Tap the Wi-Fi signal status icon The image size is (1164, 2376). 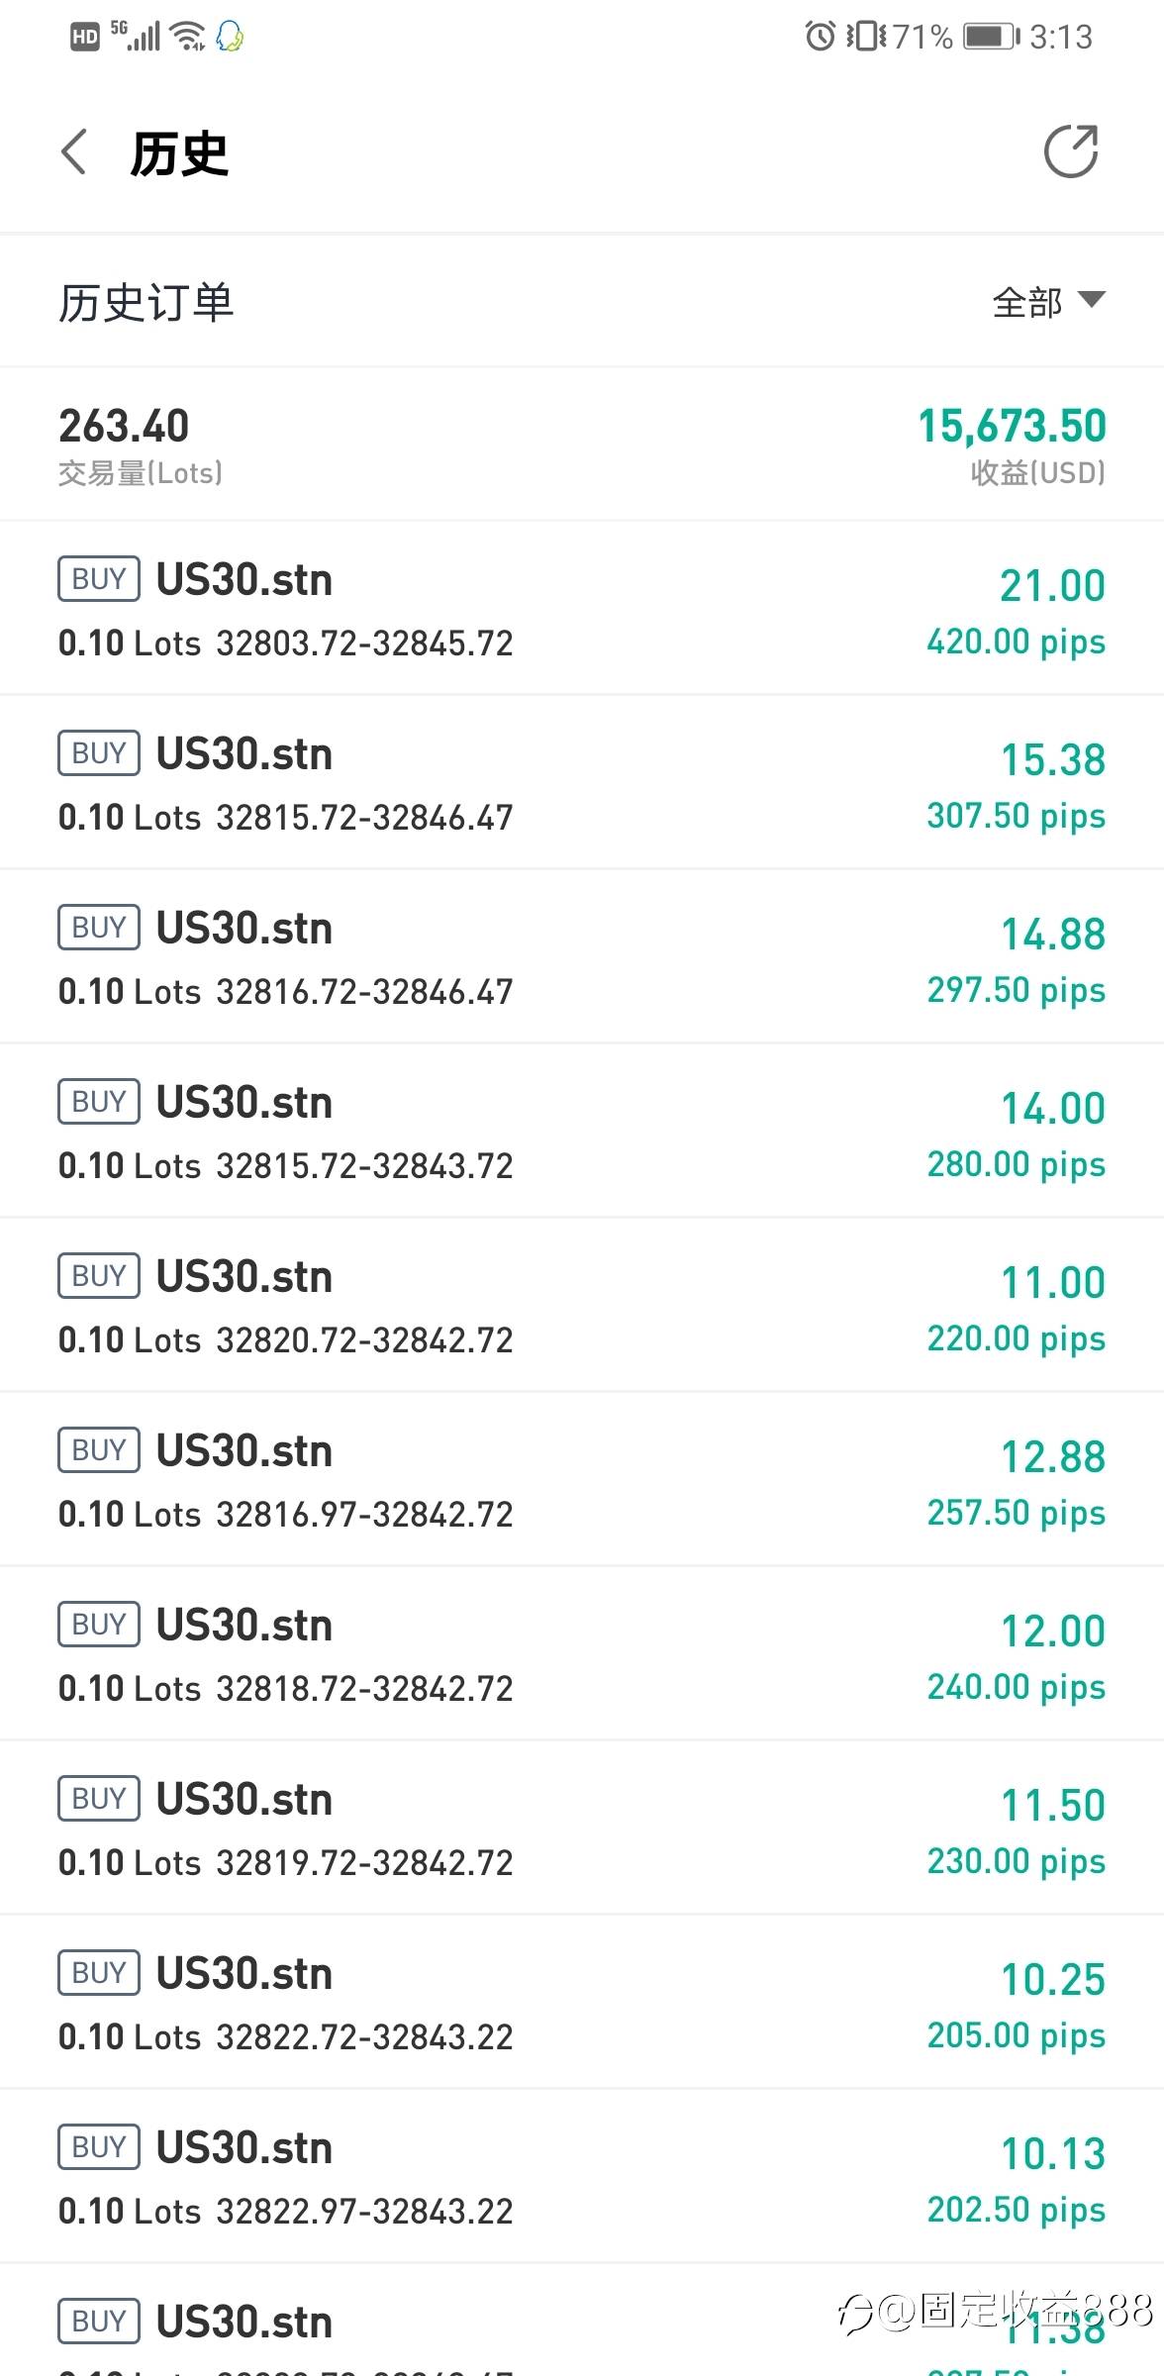[187, 37]
